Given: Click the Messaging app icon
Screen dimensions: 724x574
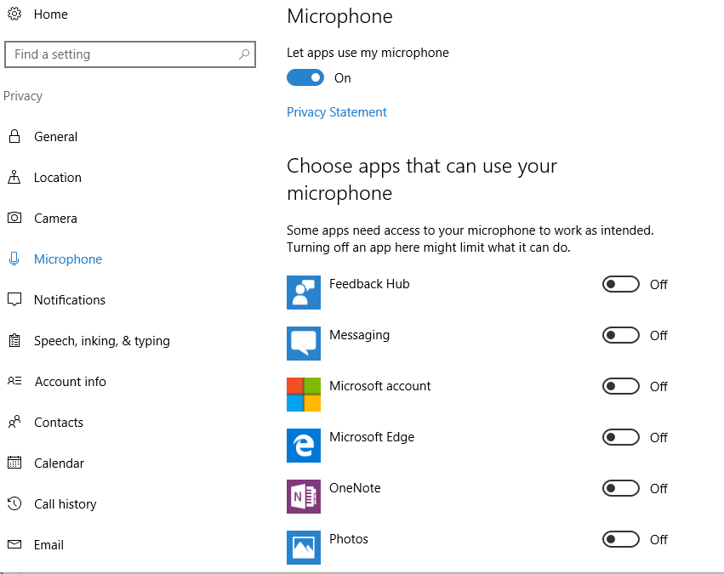Looking at the screenshot, I should coord(304,344).
